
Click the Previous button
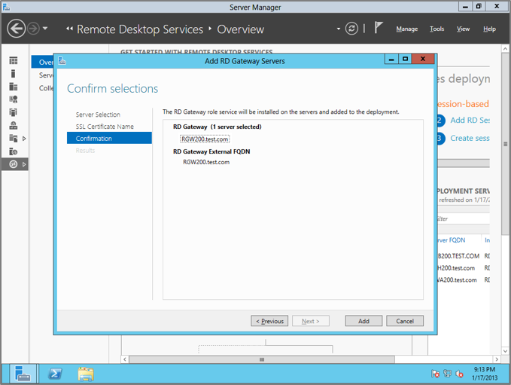click(x=269, y=321)
